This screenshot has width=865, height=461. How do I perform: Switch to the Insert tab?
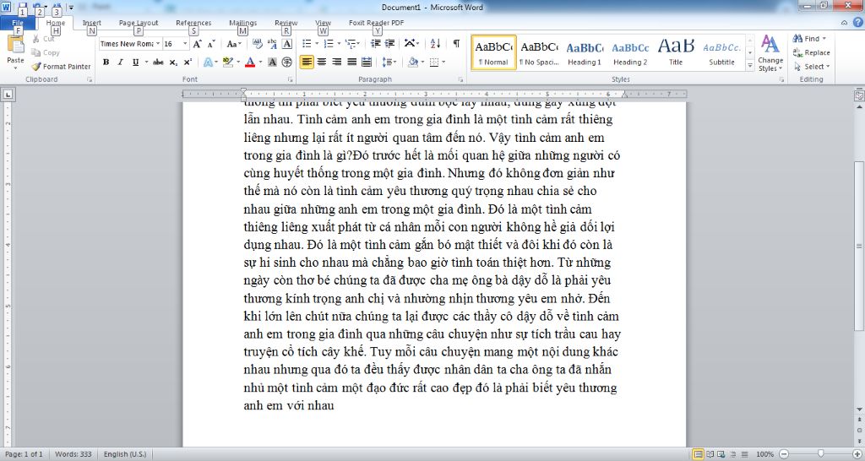tap(91, 23)
